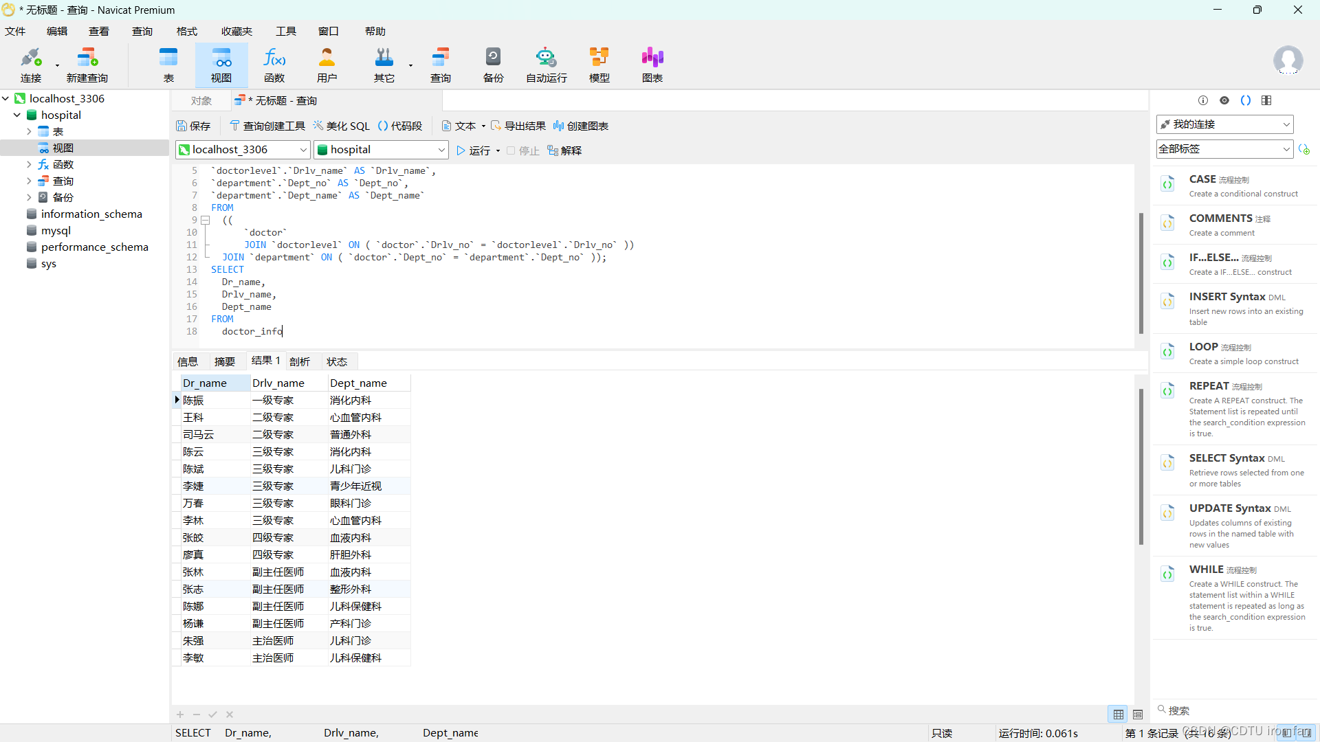This screenshot has width=1320, height=742.
Task: Switch to Objects (对象) tab
Action: click(x=201, y=101)
